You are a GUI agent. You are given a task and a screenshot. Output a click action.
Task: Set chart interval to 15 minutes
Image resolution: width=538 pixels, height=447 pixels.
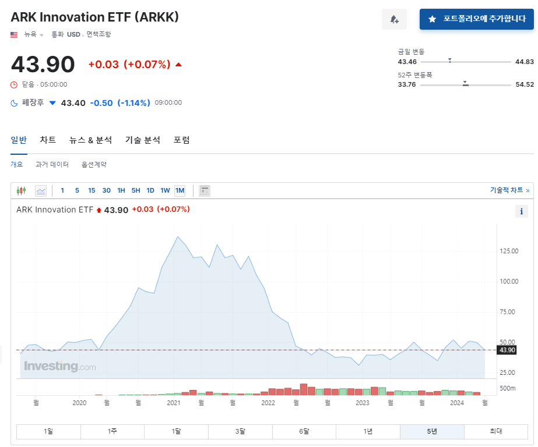[x=92, y=190]
